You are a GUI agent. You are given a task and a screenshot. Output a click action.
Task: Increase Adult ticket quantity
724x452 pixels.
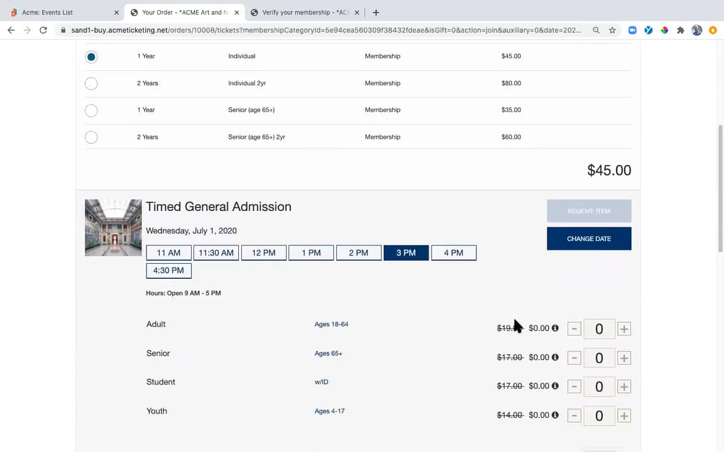click(x=624, y=329)
